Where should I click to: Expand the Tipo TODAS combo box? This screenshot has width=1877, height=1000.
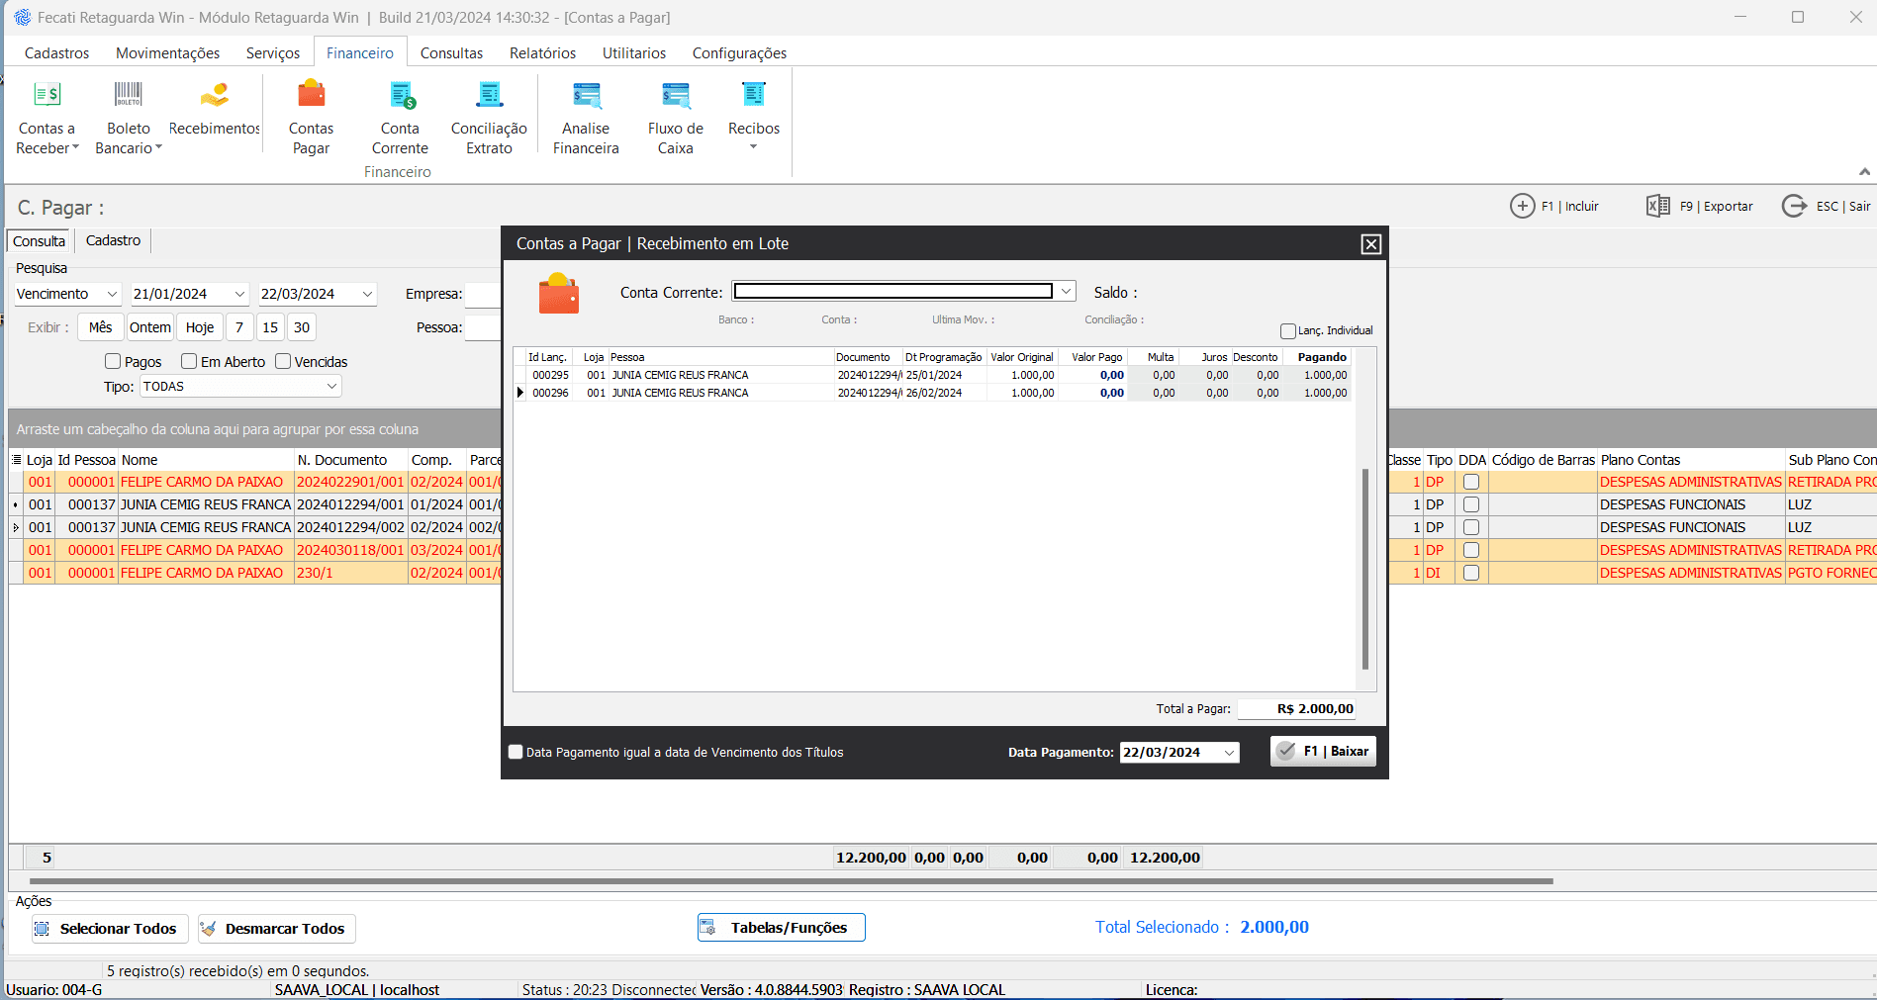click(331, 387)
